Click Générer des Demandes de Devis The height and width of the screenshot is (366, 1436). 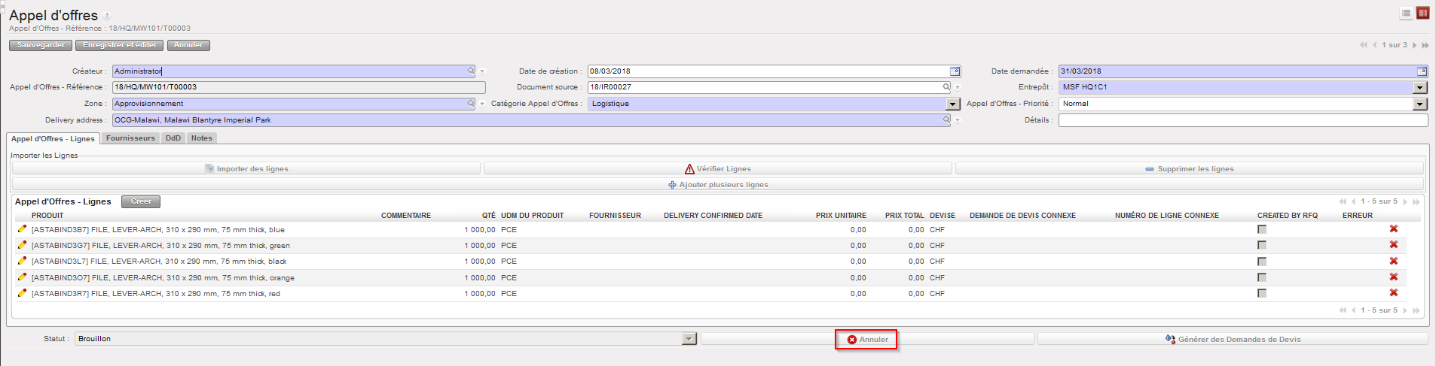(x=1233, y=339)
